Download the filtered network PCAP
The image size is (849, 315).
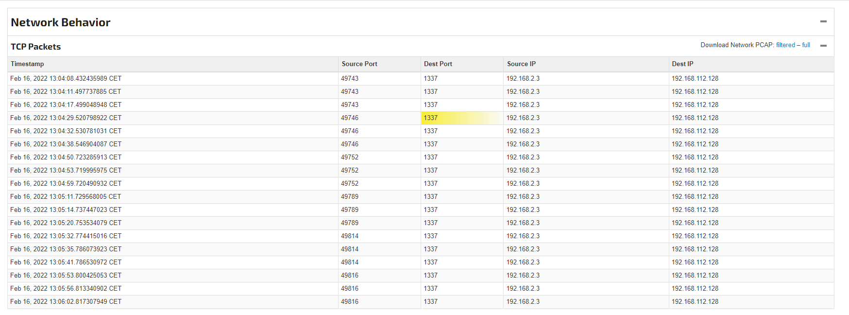click(785, 45)
